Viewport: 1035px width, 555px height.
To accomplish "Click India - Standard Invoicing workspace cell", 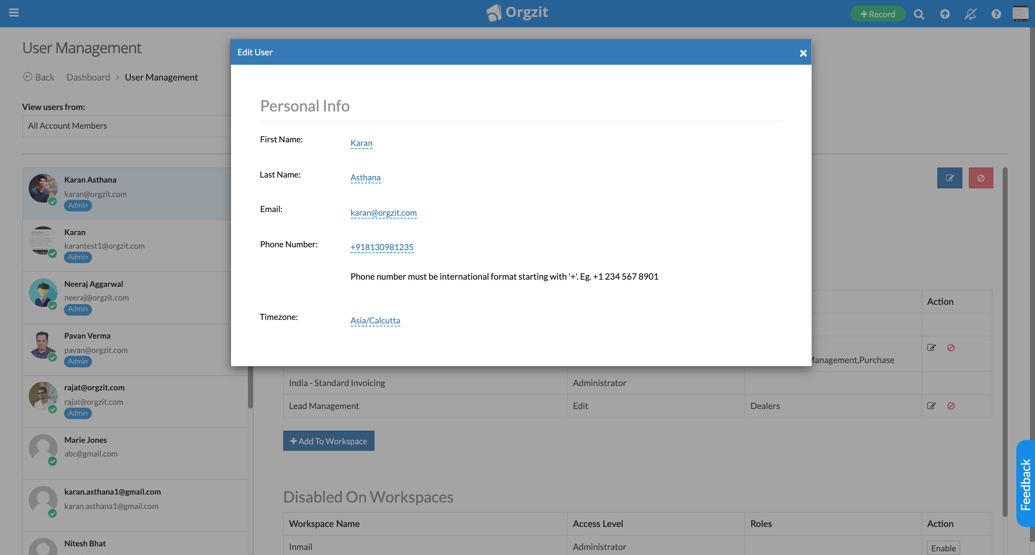I will click(425, 383).
